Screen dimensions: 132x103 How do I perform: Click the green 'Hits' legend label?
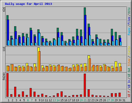[129, 11]
